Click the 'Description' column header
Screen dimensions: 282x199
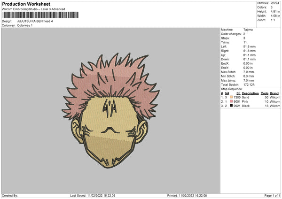[x=250, y=93]
